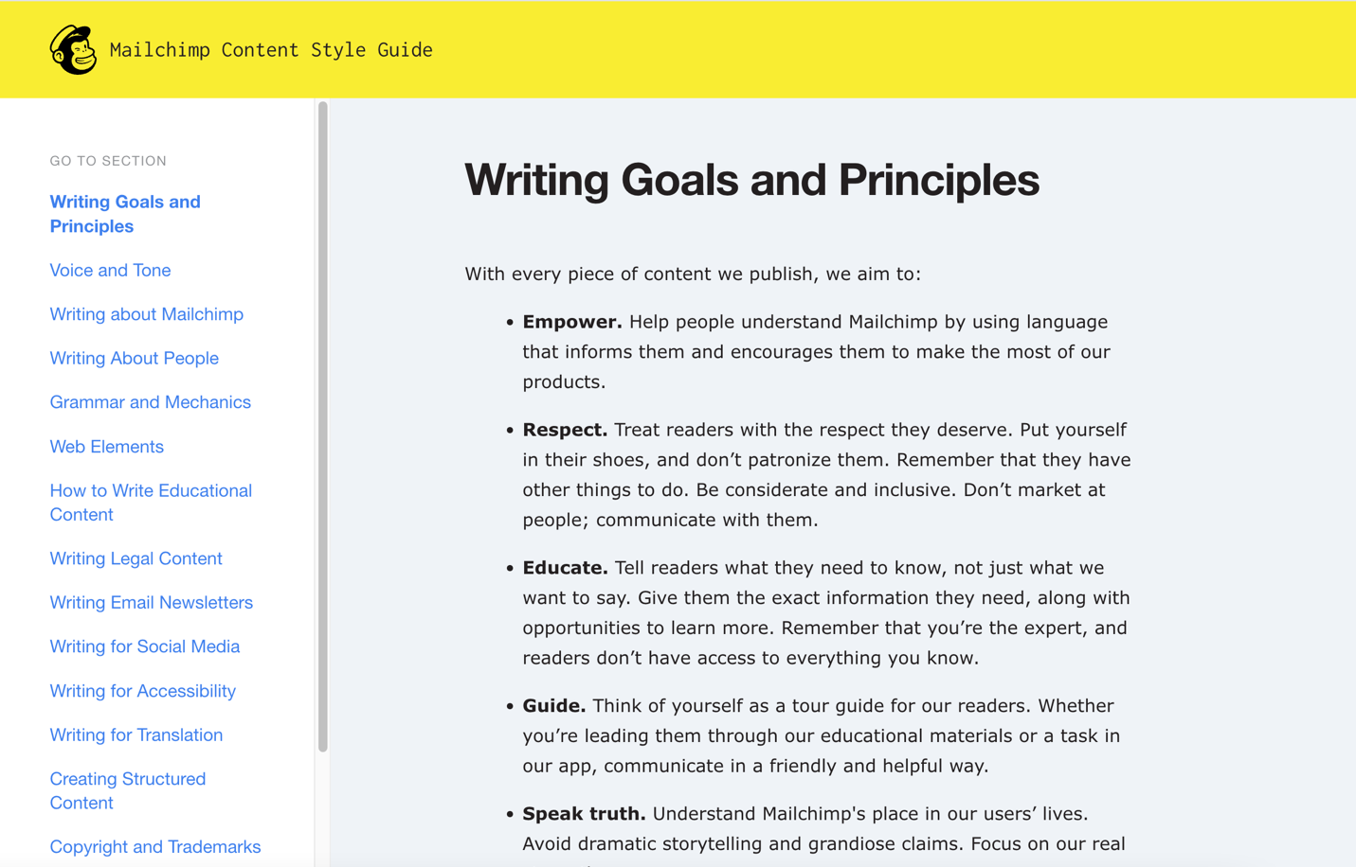
Task: Open the Writing Email Newsletters section
Action: tap(151, 602)
